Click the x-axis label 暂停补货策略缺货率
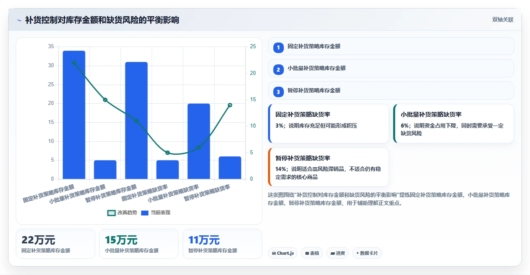Viewport: 530px width, 275px height. coord(207,193)
